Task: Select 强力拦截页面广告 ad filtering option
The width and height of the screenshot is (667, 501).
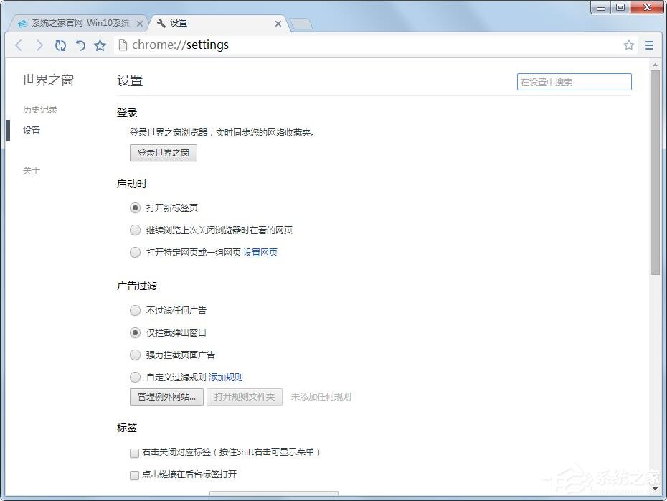Action: (x=135, y=355)
